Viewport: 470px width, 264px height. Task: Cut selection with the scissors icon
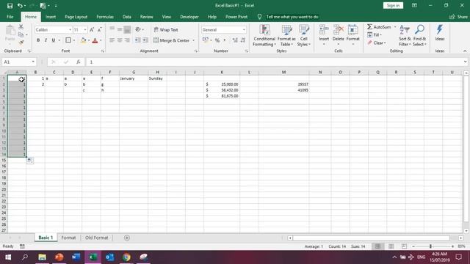tap(21, 27)
